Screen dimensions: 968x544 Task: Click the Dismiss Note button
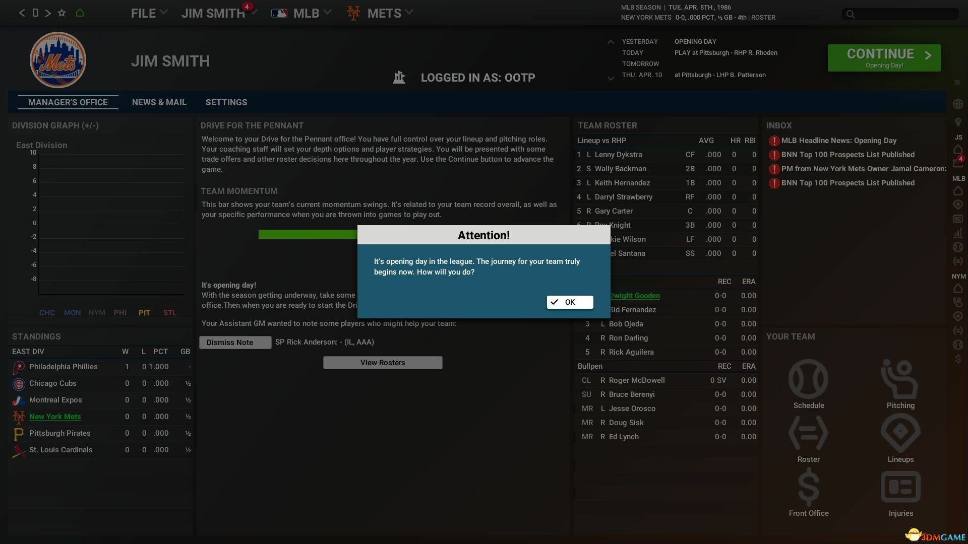(x=235, y=343)
